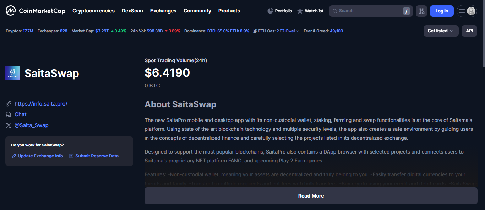
Task: Open the Products menu
Action: click(x=229, y=11)
